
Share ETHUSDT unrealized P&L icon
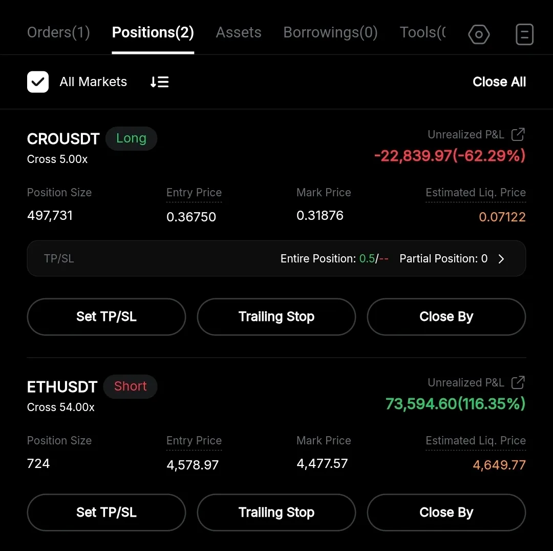518,383
